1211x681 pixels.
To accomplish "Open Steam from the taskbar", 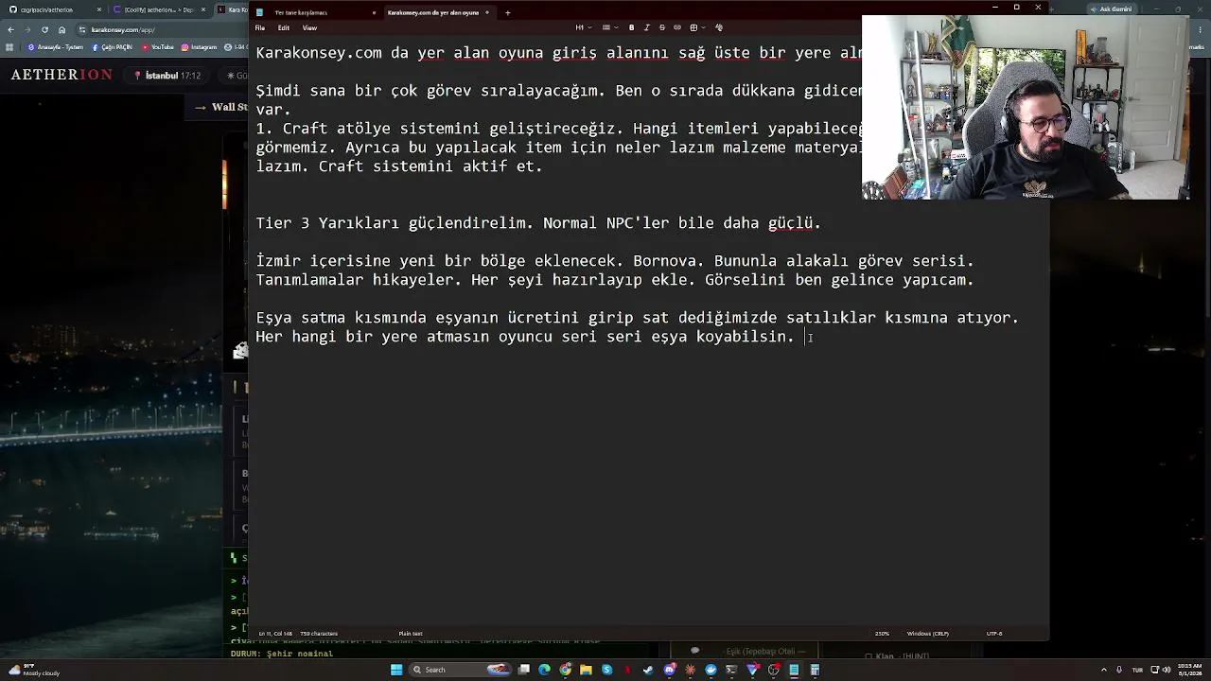I will pyautogui.click(x=648, y=670).
